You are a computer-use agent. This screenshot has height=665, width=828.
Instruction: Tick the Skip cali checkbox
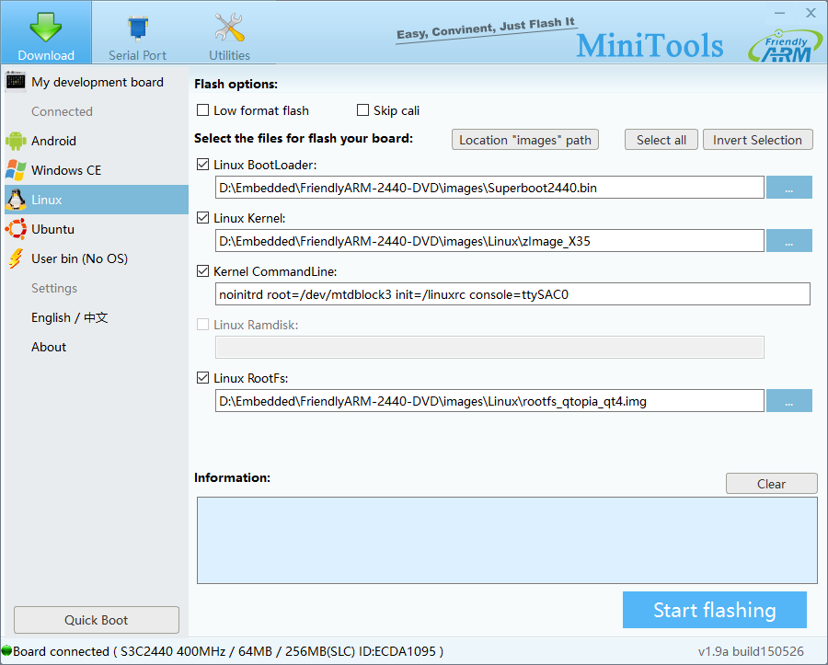(x=362, y=110)
